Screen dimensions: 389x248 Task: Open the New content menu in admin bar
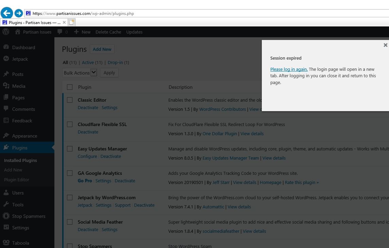coord(82,32)
